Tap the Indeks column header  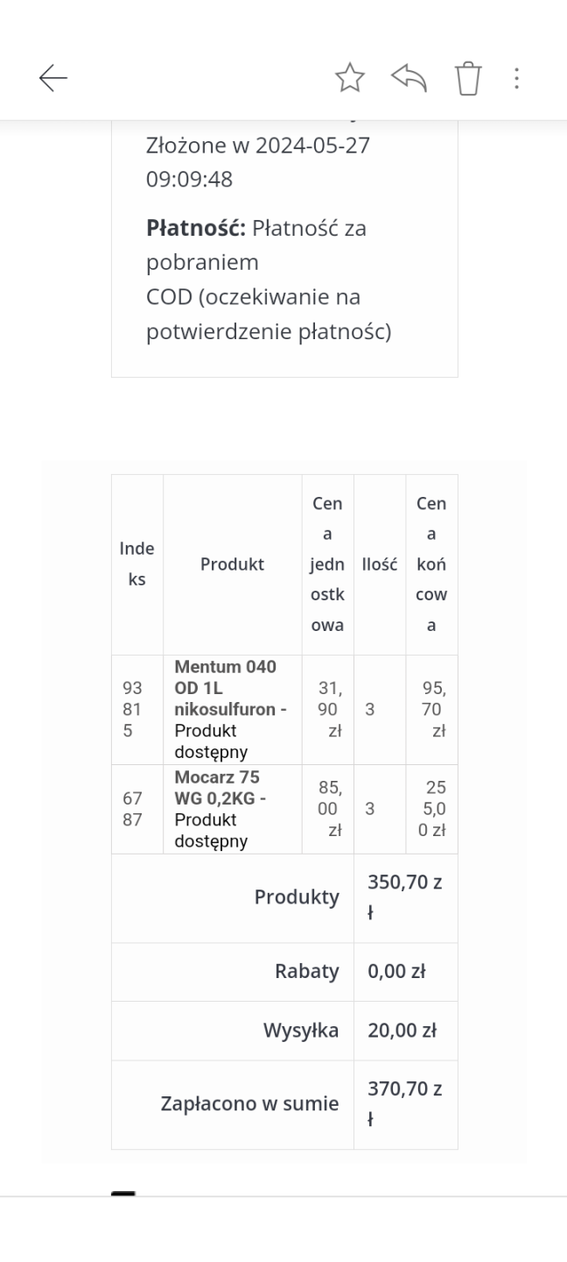pyautogui.click(x=136, y=564)
